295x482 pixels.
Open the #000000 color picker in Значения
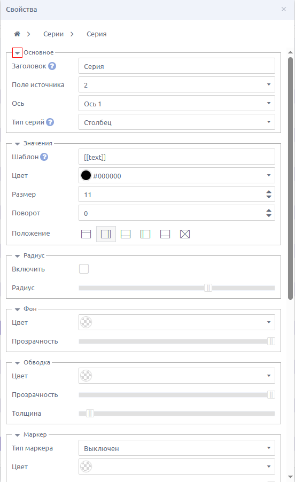point(177,175)
